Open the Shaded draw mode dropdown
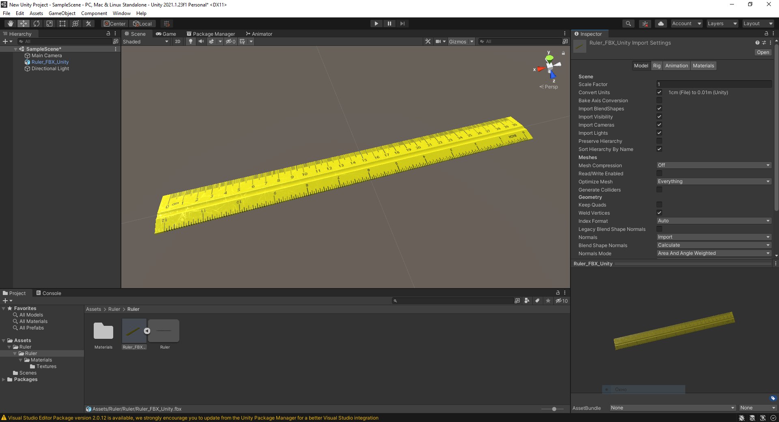Viewport: 779px width, 422px height. (x=146, y=41)
